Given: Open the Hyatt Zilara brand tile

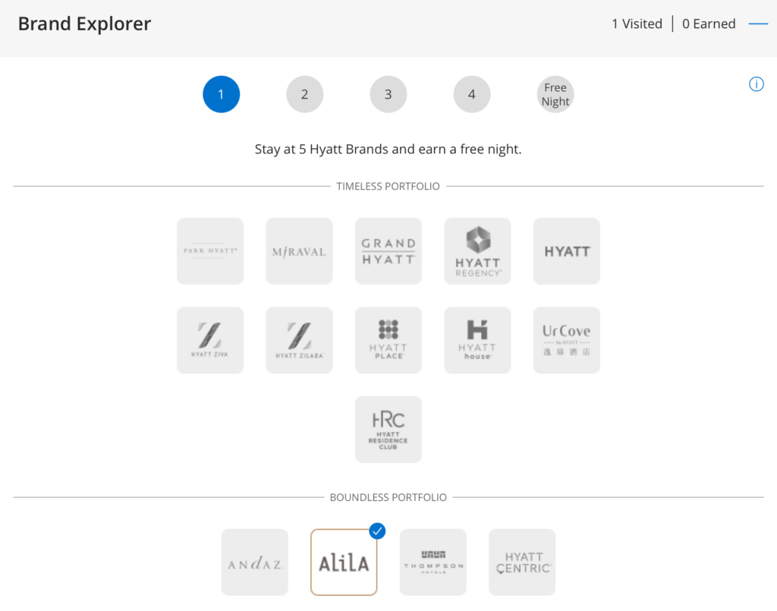Looking at the screenshot, I should (299, 340).
